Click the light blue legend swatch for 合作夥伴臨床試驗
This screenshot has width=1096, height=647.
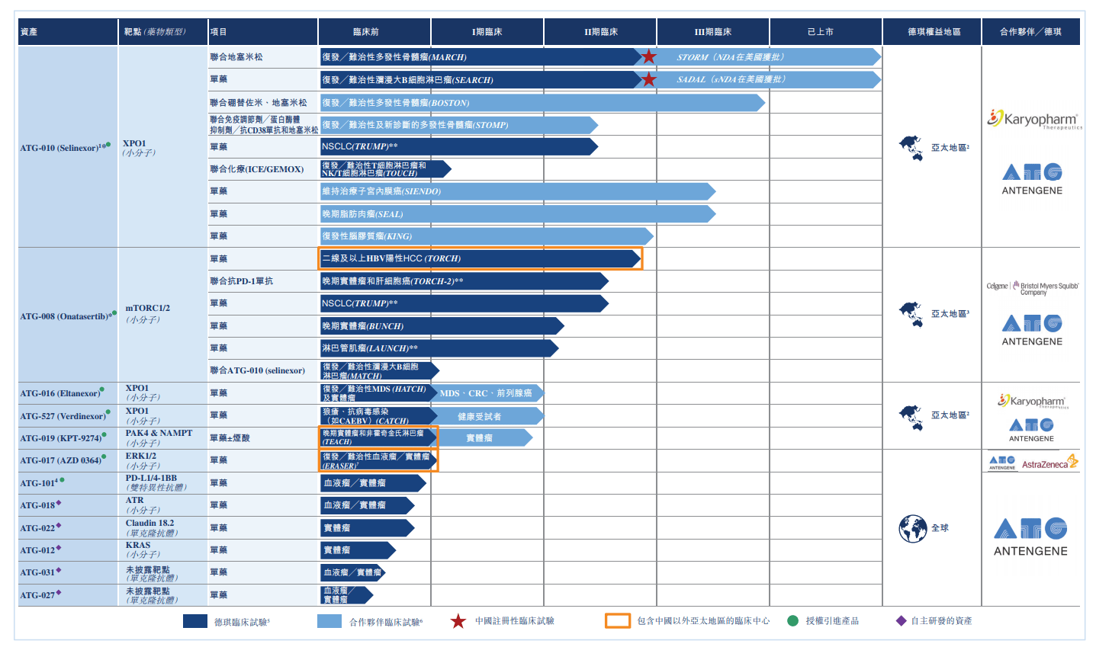[329, 621]
